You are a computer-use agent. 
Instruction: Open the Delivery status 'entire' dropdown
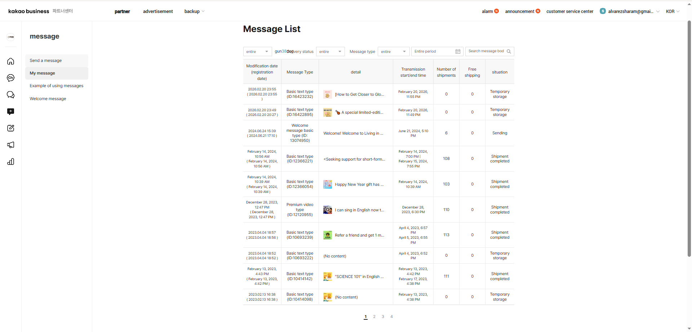331,51
